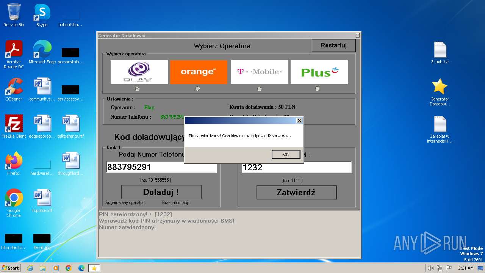Click OK in the PIN confirmation dialog
Viewport: 485px width, 273px height.
point(286,154)
